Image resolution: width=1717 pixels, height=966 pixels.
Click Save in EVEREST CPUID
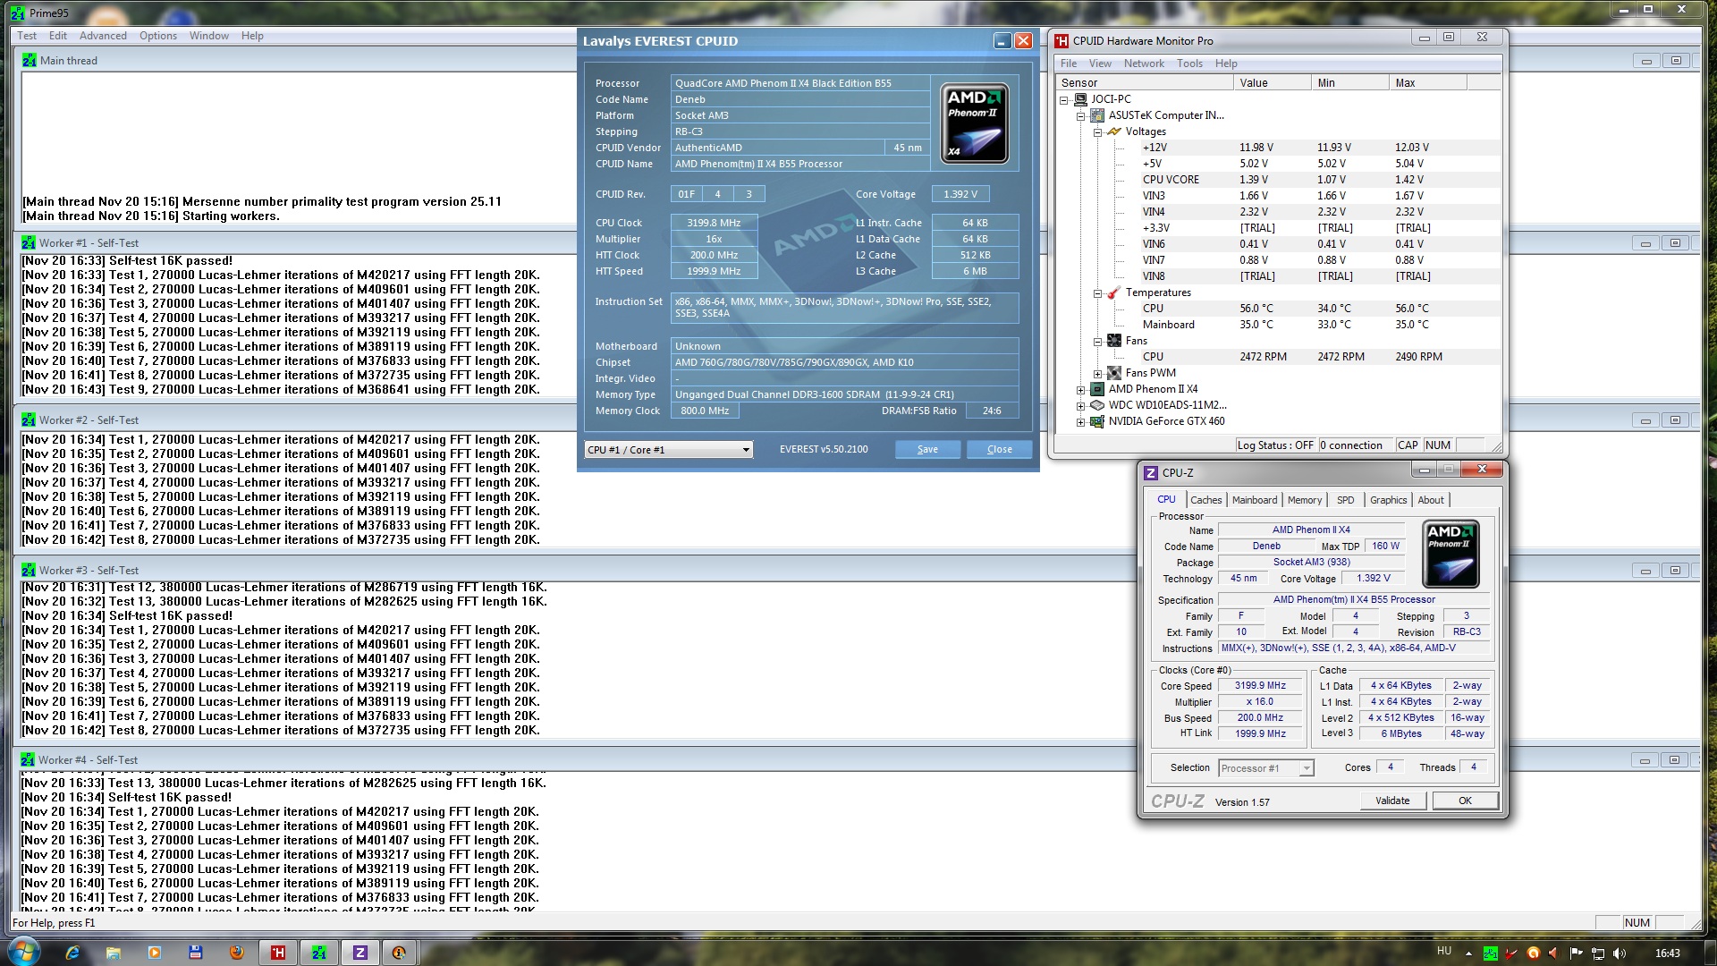927,450
